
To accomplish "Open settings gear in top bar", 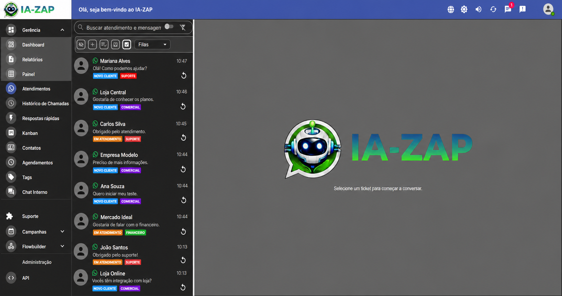I will click(x=464, y=9).
